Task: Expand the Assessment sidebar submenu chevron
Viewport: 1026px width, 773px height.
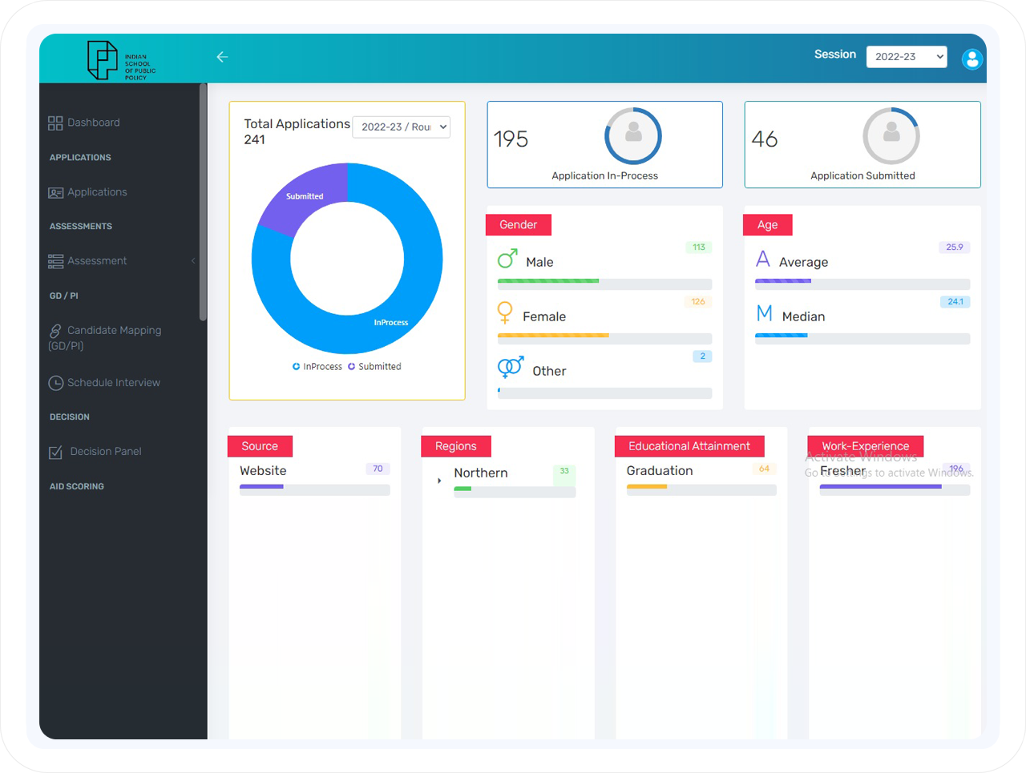Action: click(x=193, y=261)
